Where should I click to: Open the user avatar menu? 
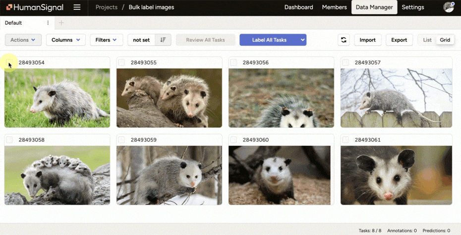pos(448,7)
